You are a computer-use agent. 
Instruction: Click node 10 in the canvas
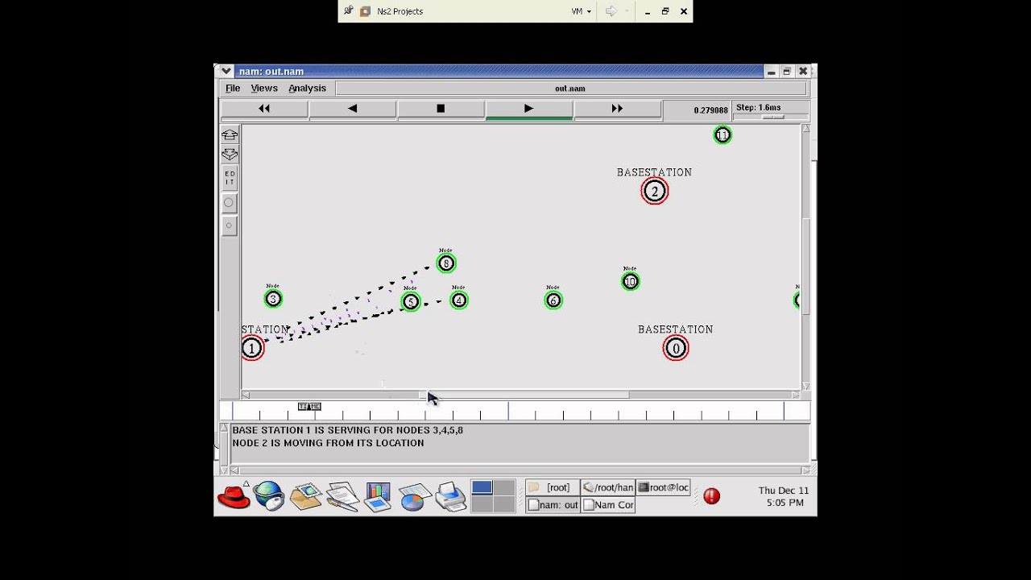point(631,281)
